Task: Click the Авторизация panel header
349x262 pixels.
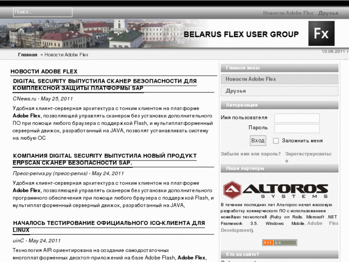Action: [x=279, y=105]
